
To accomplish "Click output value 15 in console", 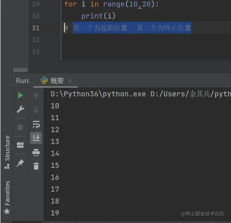I will 55,165.
